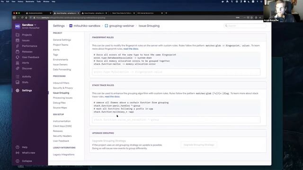The width and height of the screenshot is (303, 170).
Task: Open Debug Files settings
Action: [59, 103]
